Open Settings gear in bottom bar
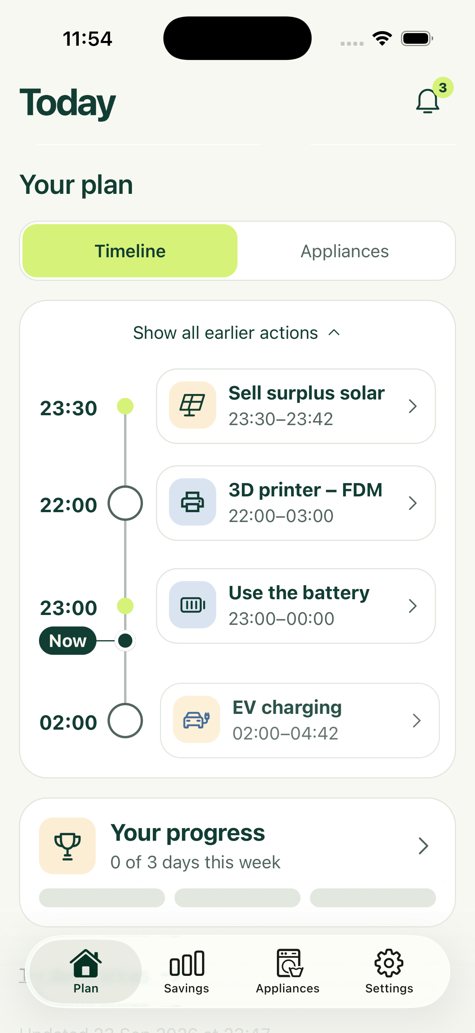Screen dimensions: 475x1033 [x=389, y=972]
